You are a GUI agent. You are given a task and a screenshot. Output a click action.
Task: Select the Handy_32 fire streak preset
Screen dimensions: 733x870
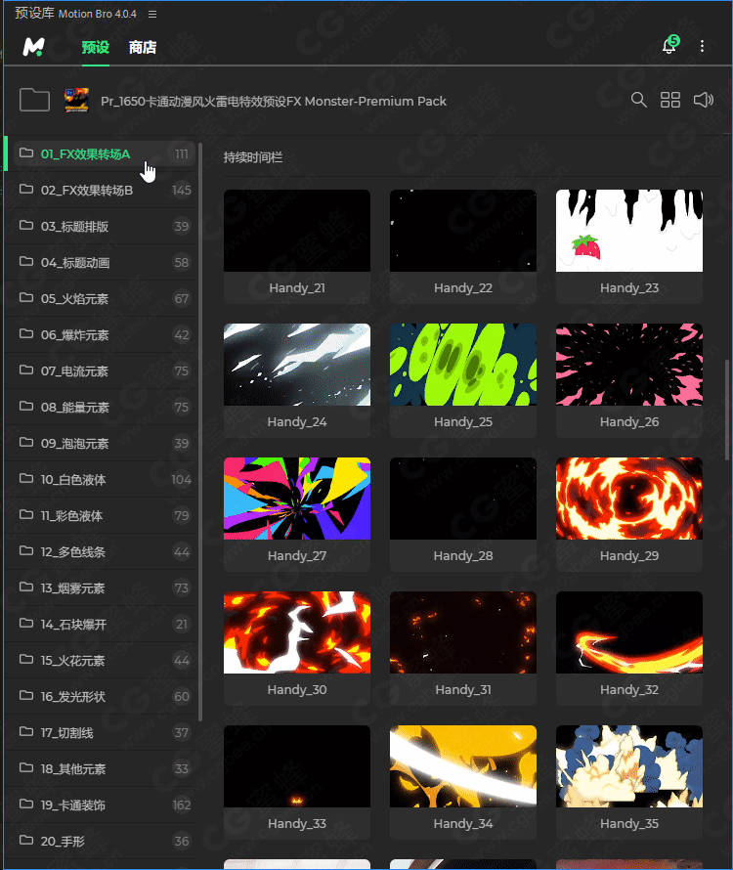point(629,632)
